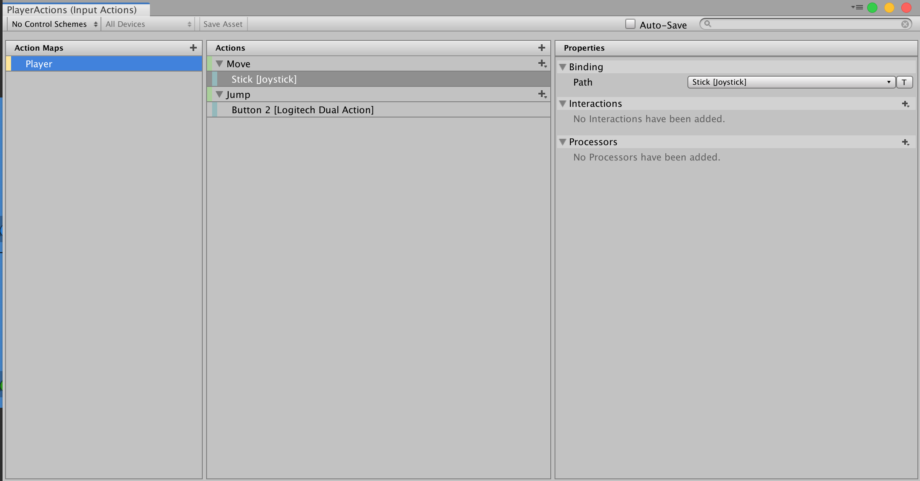This screenshot has width=920, height=481.
Task: Click the search icon in top-right toolbar
Action: click(707, 24)
